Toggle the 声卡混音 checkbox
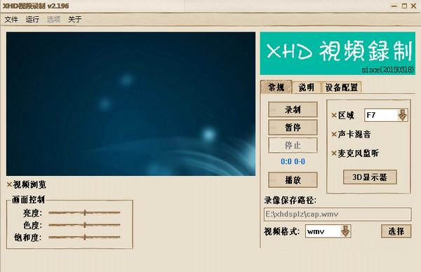 [x=352, y=134]
